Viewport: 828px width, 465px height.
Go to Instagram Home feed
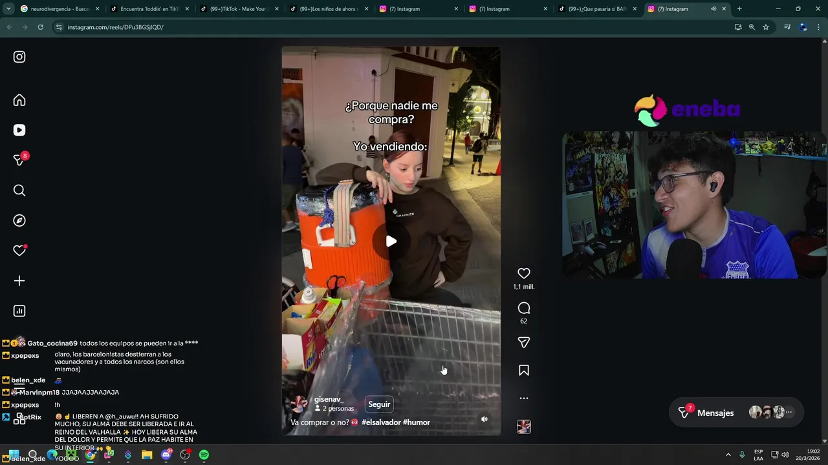pyautogui.click(x=19, y=100)
